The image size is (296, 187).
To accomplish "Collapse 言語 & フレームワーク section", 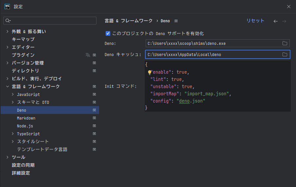I will (x=7, y=86).
